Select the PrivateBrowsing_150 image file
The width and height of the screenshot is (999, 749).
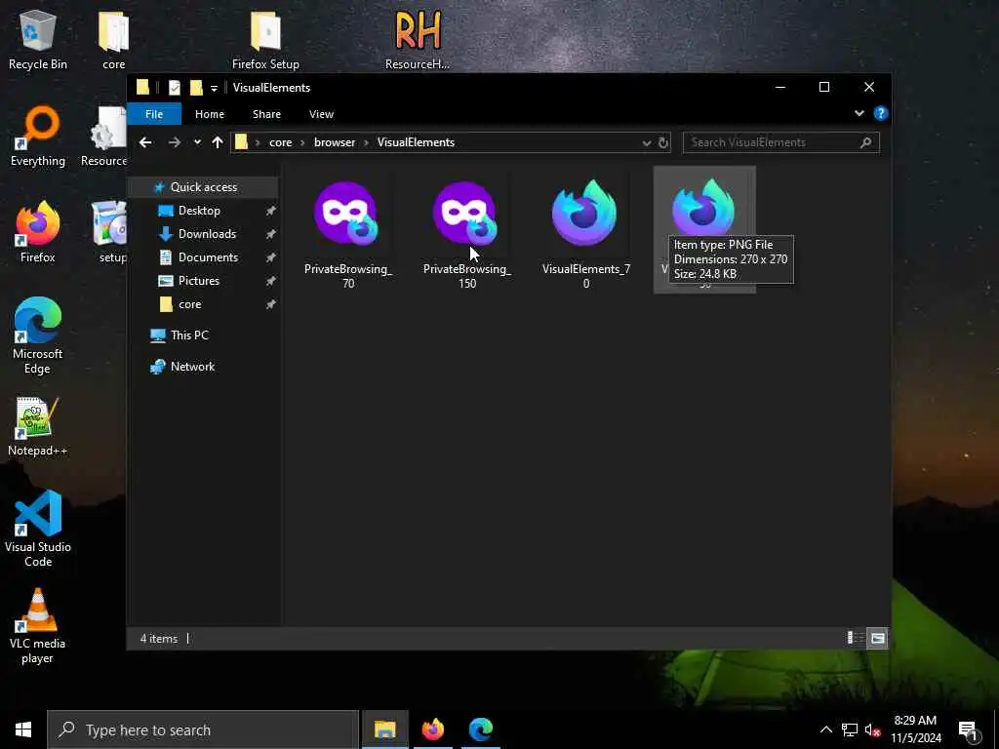tap(467, 231)
